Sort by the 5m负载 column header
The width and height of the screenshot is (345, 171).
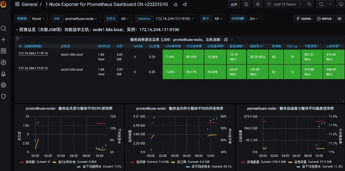[154, 46]
